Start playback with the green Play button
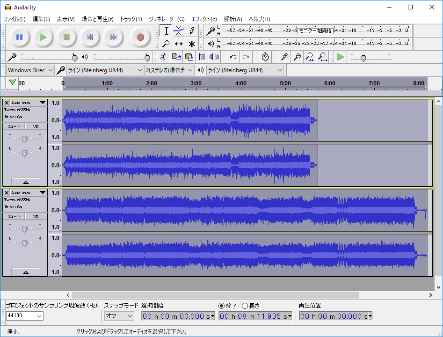The height and width of the screenshot is (337, 443). click(43, 37)
